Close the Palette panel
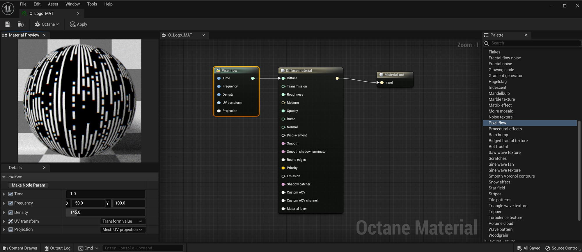582x252 pixels. click(526, 35)
